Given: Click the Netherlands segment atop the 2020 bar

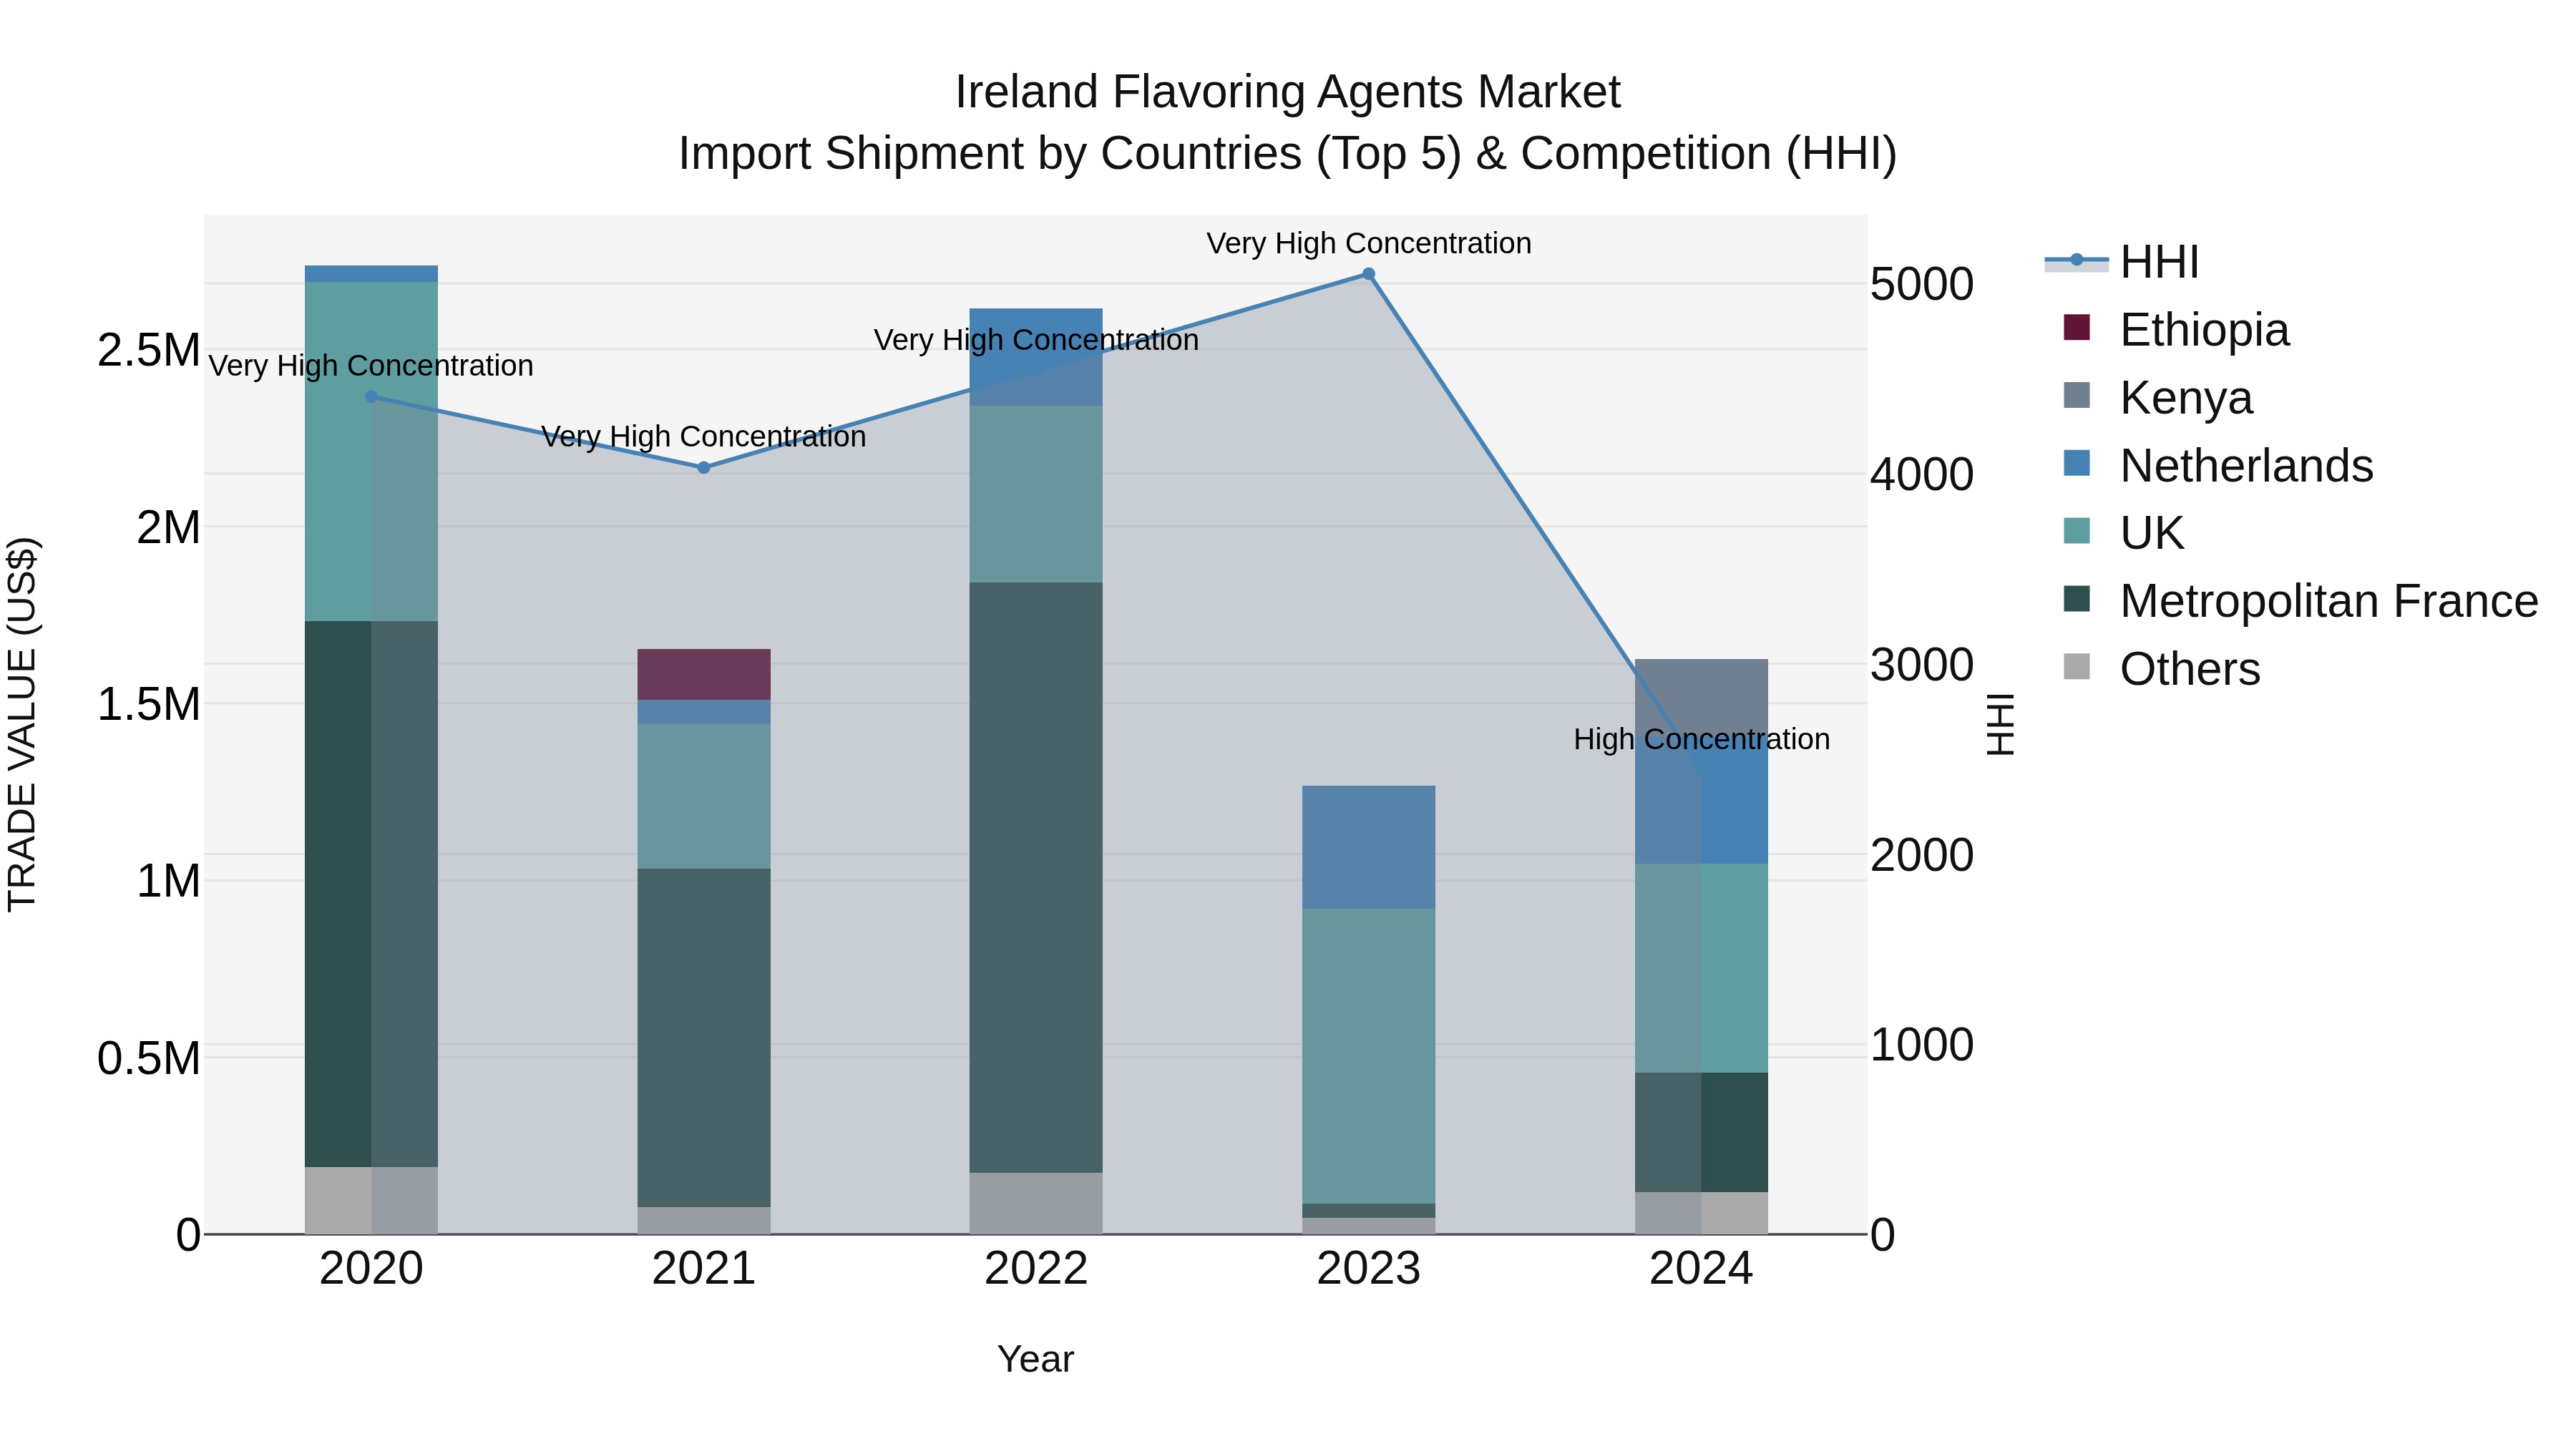Looking at the screenshot, I should point(371,274).
